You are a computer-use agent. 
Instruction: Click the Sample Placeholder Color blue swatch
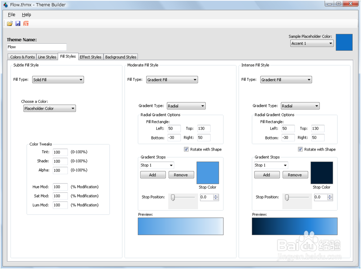[x=344, y=42]
